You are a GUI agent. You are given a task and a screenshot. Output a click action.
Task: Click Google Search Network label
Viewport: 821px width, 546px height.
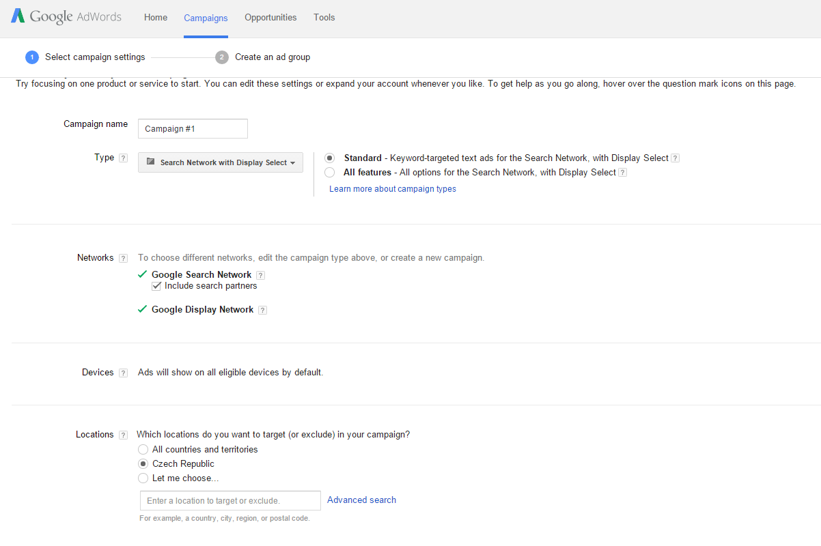201,275
